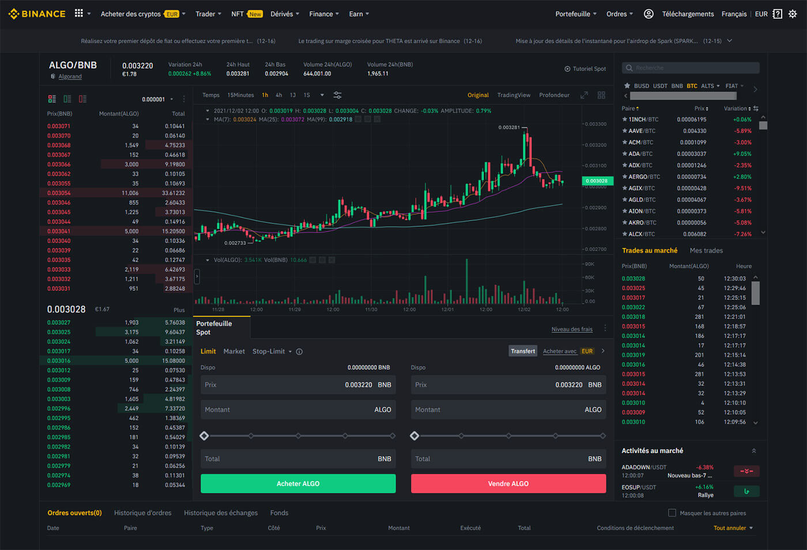Click the Binance logo
This screenshot has height=550, width=807.
(37, 14)
